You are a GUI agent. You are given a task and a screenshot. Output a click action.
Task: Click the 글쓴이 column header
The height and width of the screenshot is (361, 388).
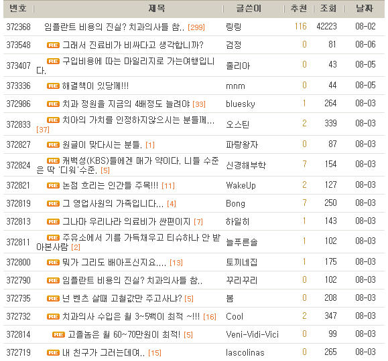point(249,9)
